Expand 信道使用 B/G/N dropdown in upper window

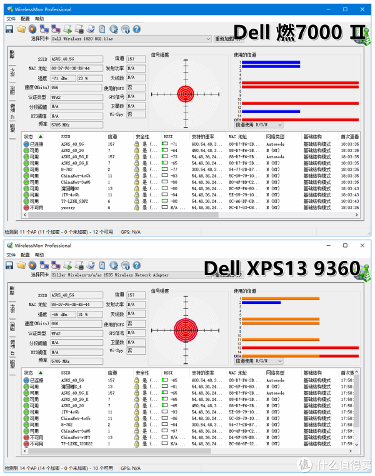pyautogui.click(x=259, y=124)
